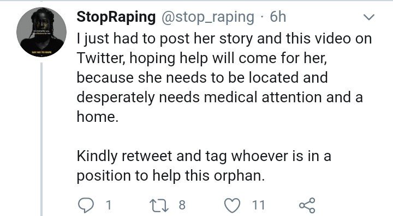Image resolution: width=393 pixels, height=216 pixels.
Task: Click the thread connector line below avatar
Action: 41,139
